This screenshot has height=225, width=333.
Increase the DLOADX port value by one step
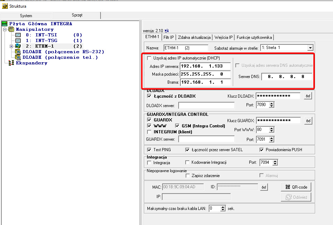tap(271, 103)
